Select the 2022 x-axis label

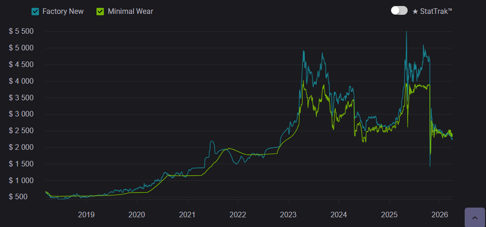(x=237, y=215)
